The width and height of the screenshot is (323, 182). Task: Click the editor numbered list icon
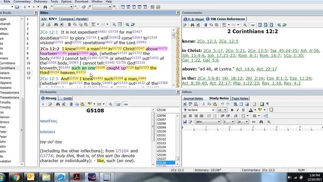click(209, 116)
